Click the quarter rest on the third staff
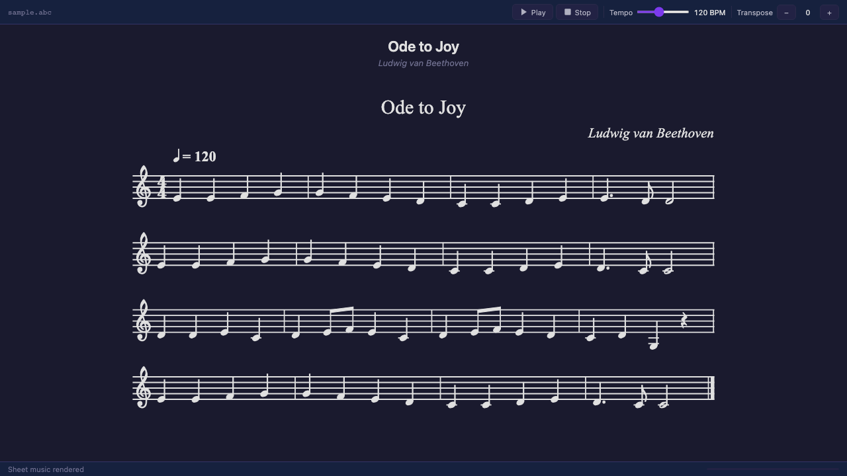 click(684, 321)
